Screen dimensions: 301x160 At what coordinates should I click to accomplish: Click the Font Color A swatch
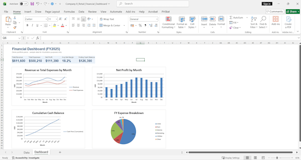point(62,25)
